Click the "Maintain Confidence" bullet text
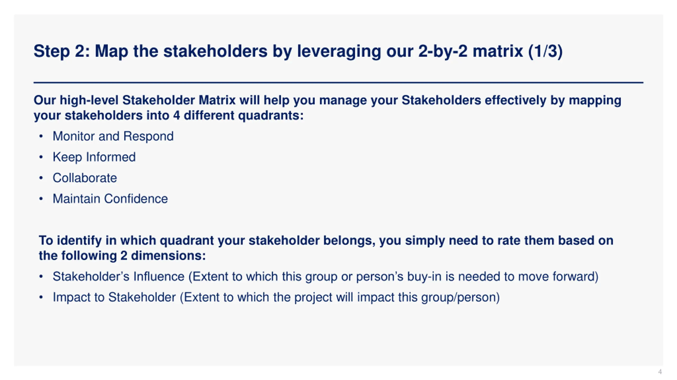This screenshot has width=677, height=380. [110, 199]
